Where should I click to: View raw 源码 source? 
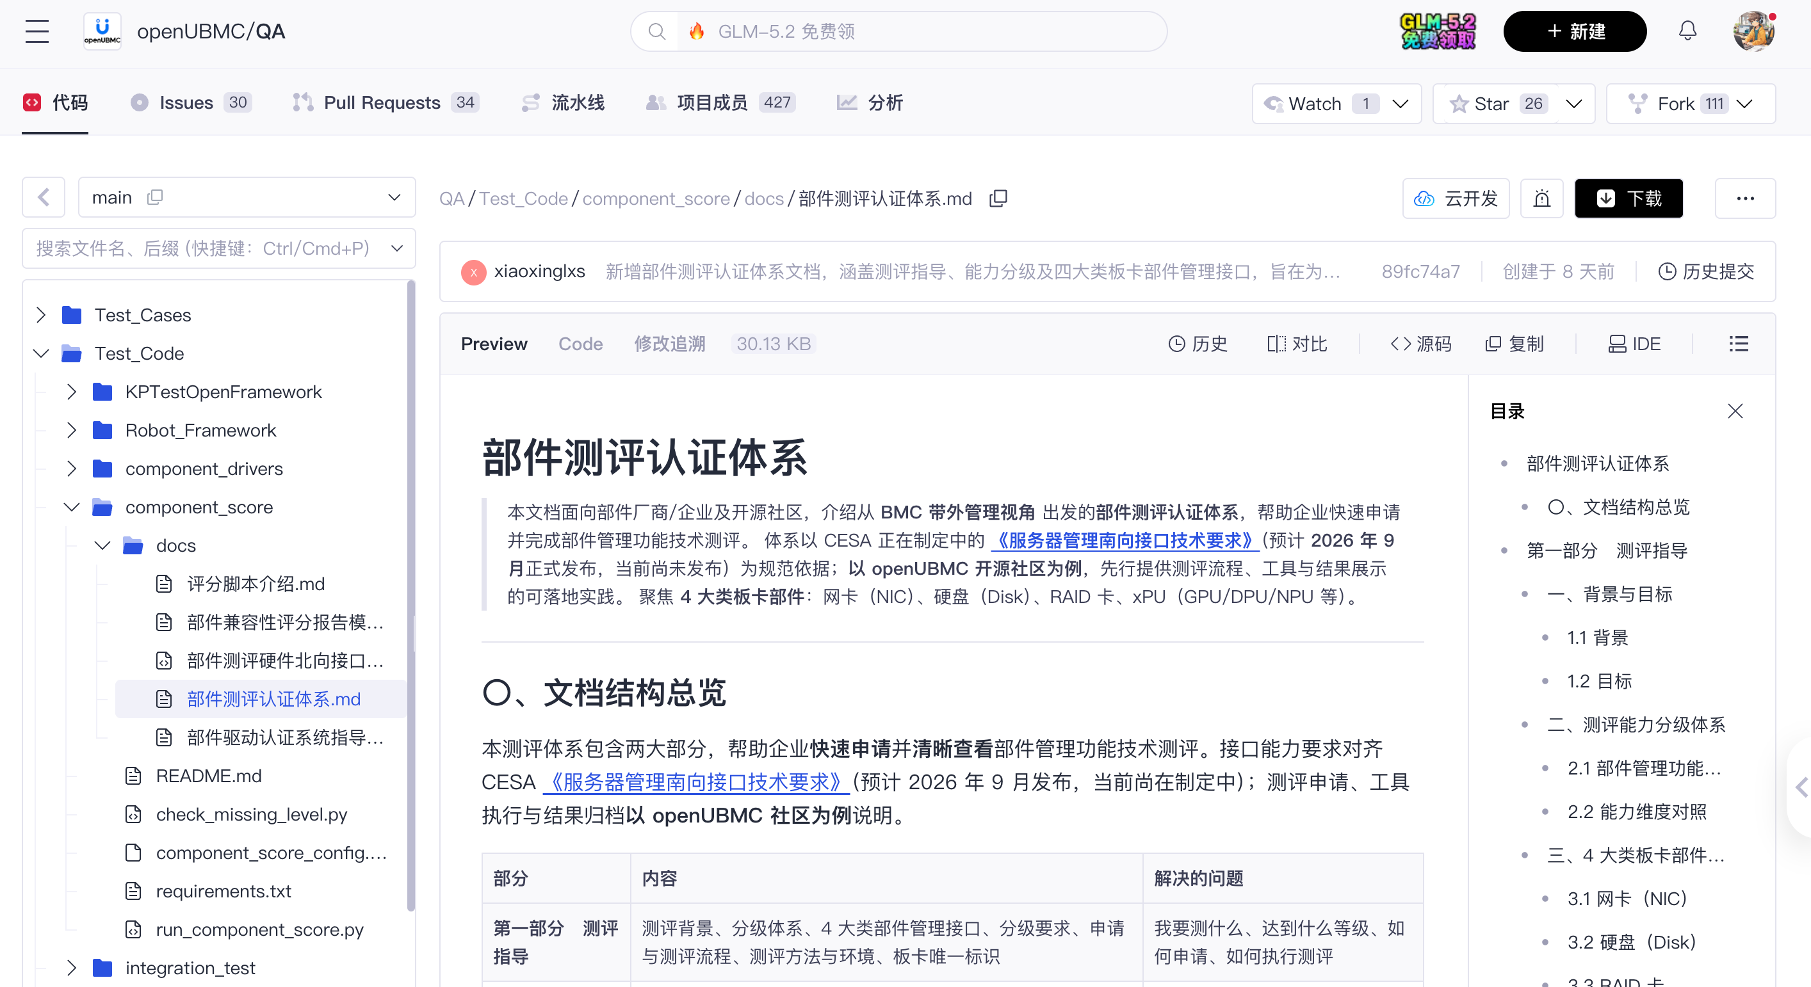(x=1421, y=344)
